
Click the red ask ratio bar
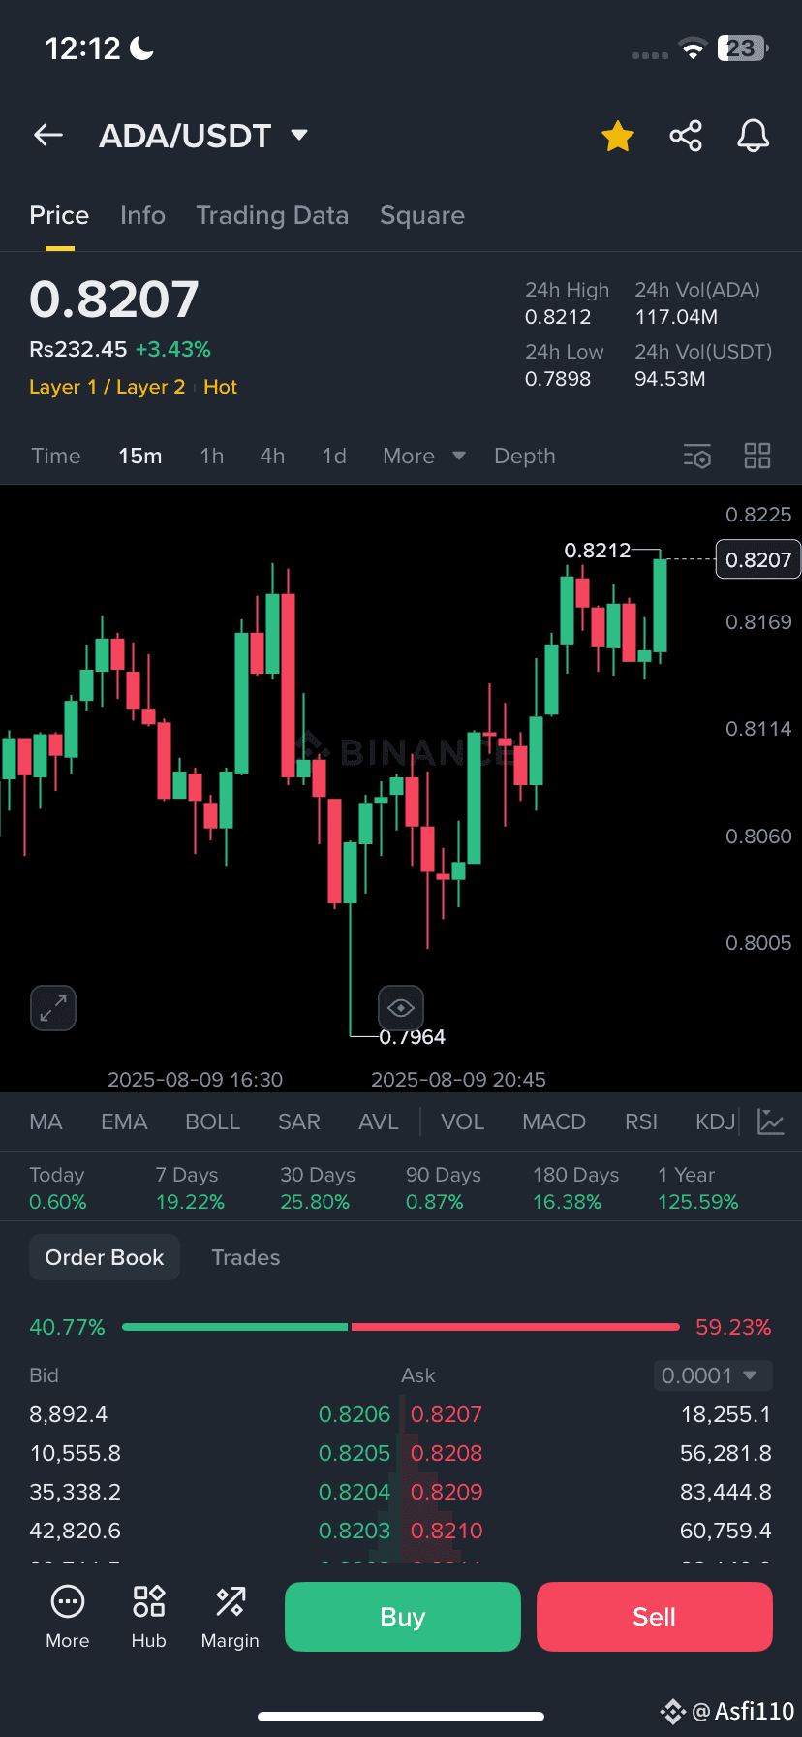pyautogui.click(x=515, y=1327)
